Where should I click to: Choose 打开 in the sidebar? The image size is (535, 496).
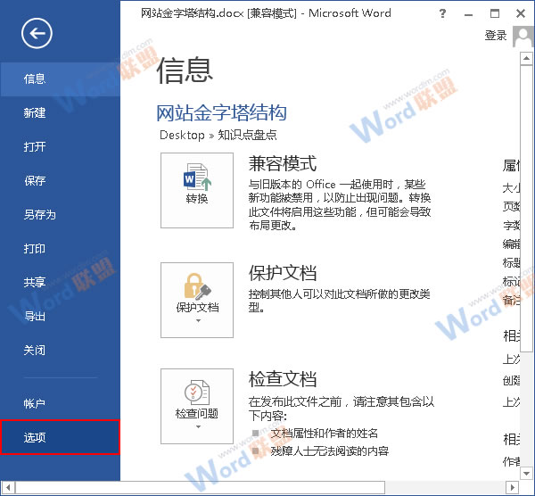pyautogui.click(x=60, y=147)
